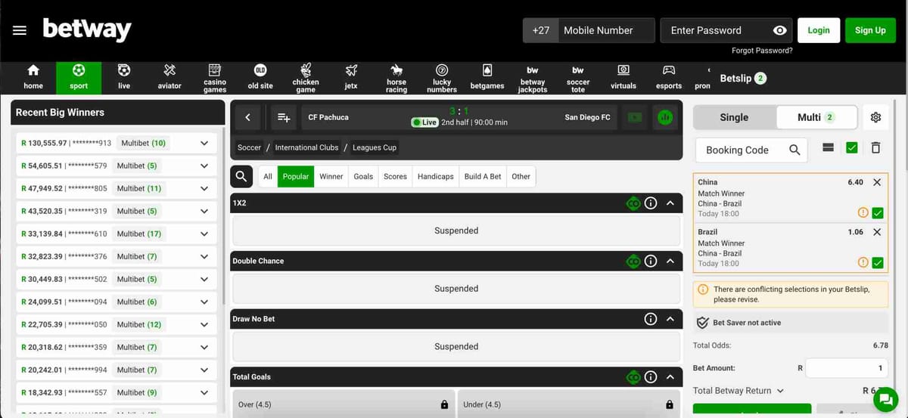Click the booking code search icon
The width and height of the screenshot is (908, 418).
tap(794, 150)
